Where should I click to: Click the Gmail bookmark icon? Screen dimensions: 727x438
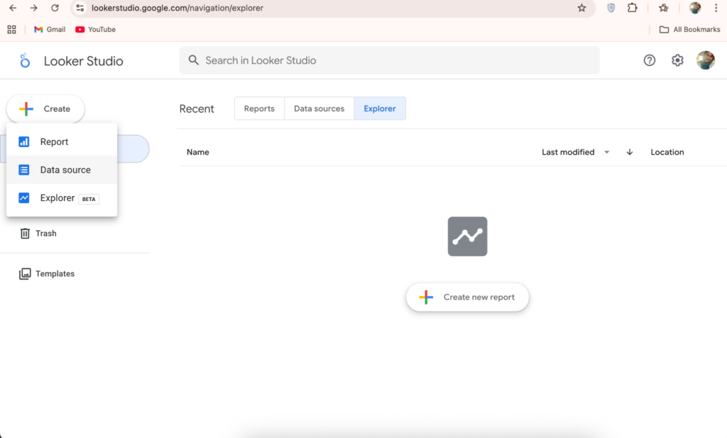38,30
